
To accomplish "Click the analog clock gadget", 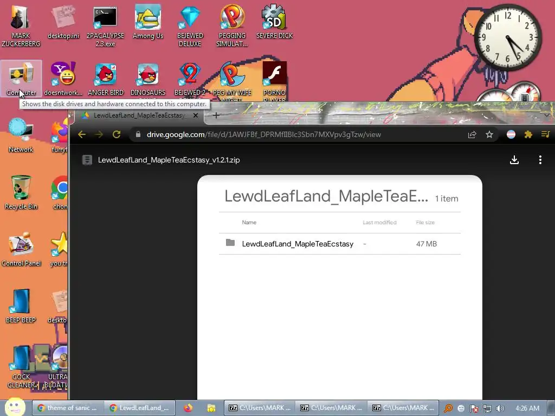I will pyautogui.click(x=507, y=37).
